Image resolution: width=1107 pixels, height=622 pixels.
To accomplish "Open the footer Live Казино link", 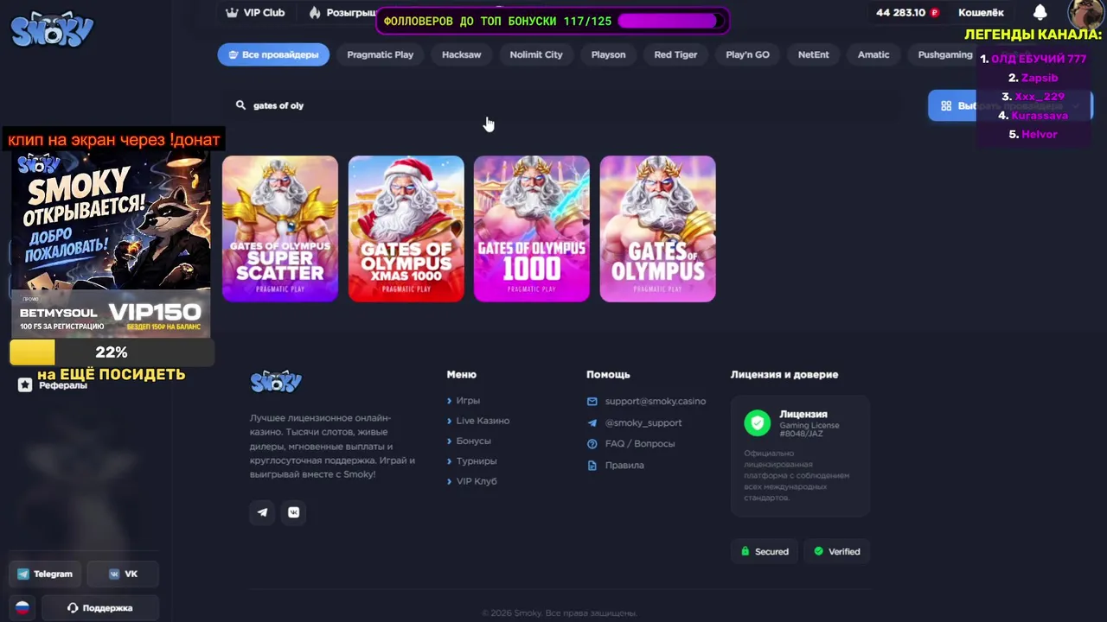I will coord(483,421).
